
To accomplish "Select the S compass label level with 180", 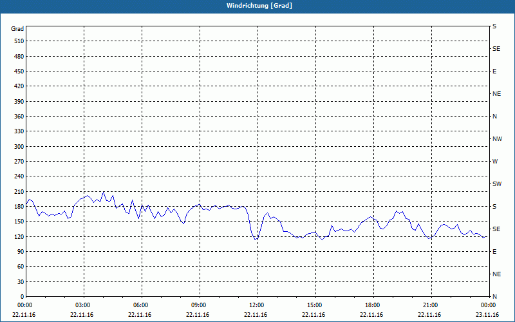I will click(494, 207).
